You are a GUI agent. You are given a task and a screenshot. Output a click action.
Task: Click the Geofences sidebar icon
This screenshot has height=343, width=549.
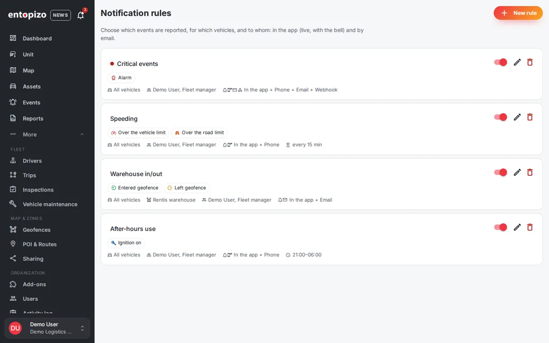click(x=13, y=230)
